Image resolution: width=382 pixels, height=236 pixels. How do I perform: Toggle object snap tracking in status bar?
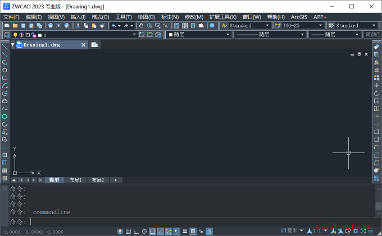[161, 232]
